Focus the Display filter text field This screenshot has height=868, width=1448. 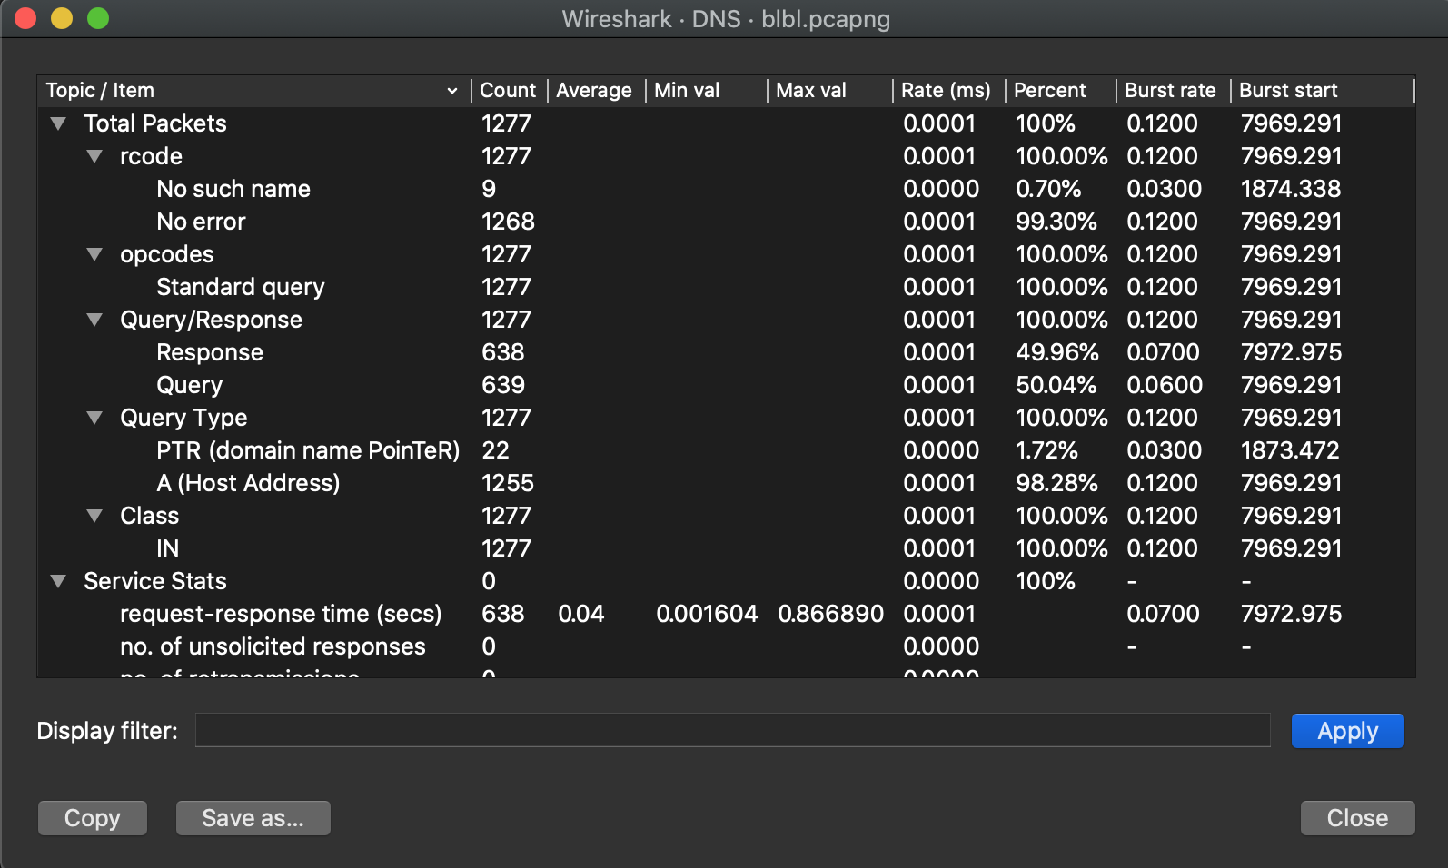(732, 730)
